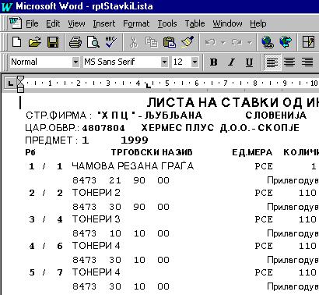Viewport: 319px width, 295px height.
Task: Align text to the right
Action: pos(307,62)
